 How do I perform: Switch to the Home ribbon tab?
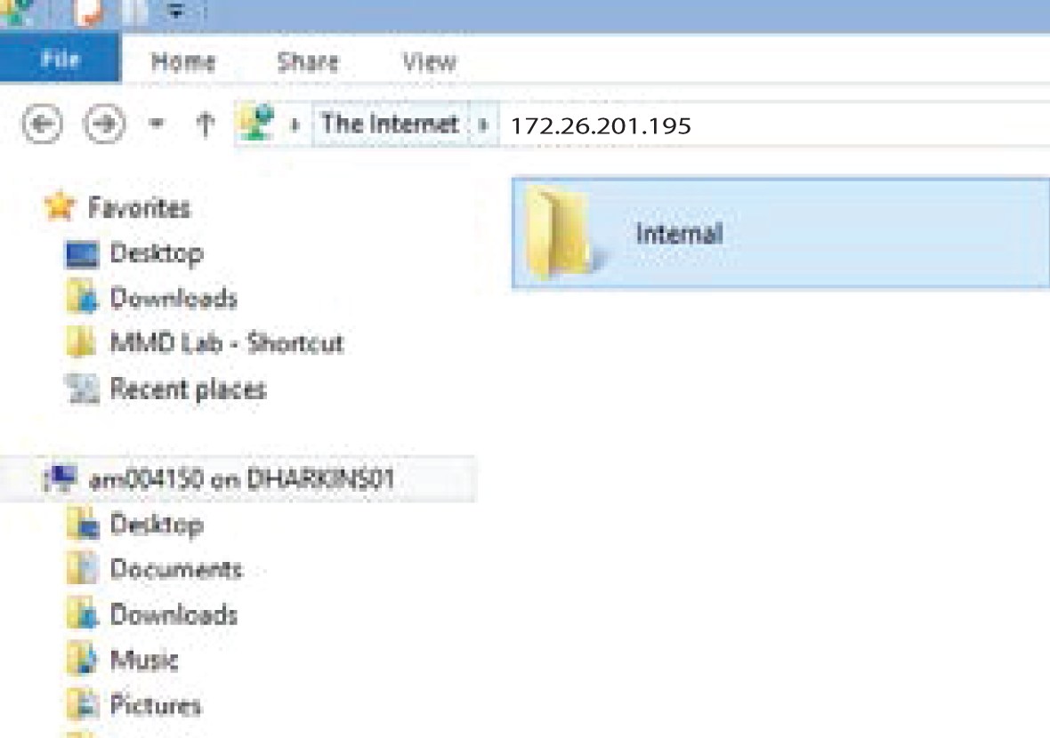pyautogui.click(x=182, y=61)
